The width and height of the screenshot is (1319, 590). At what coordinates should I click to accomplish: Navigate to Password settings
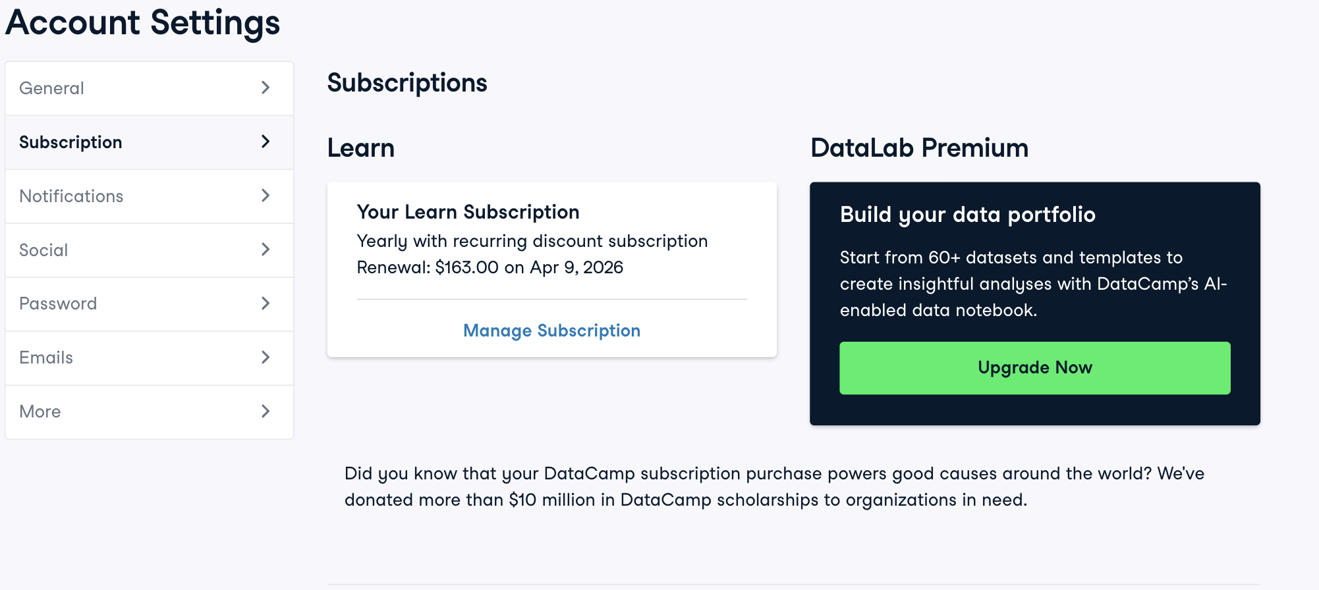58,304
